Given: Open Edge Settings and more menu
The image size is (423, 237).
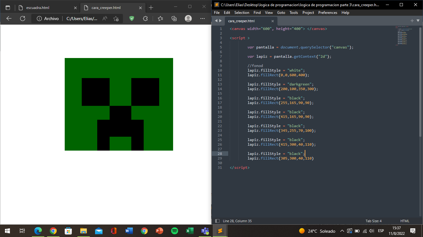Looking at the screenshot, I should 202,19.
